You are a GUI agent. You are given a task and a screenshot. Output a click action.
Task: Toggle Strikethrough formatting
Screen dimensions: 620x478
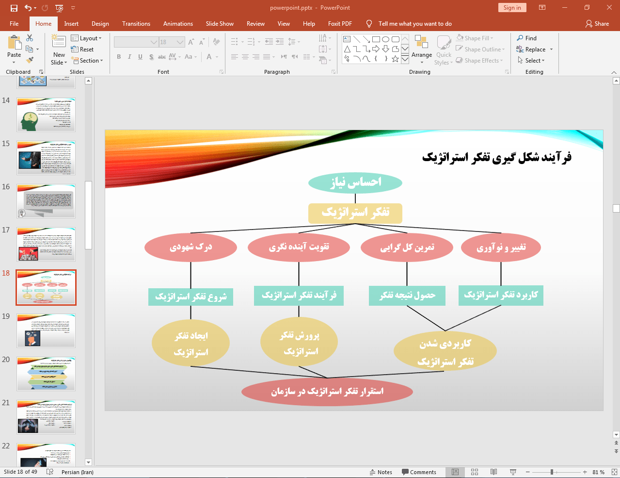tap(162, 57)
